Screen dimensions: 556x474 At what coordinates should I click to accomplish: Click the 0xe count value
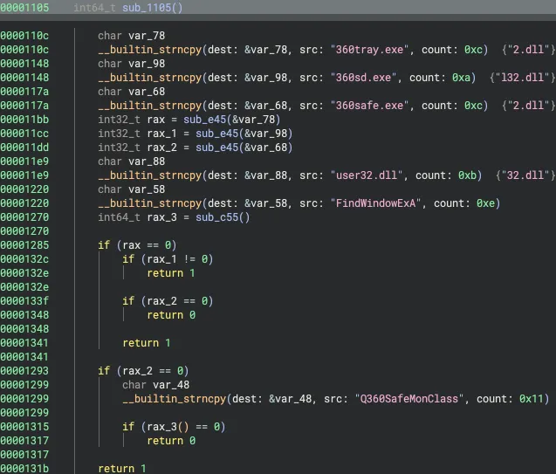(x=485, y=203)
